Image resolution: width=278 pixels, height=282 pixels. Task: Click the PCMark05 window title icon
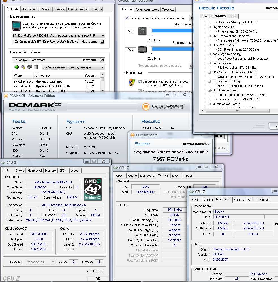(x=6, y=96)
